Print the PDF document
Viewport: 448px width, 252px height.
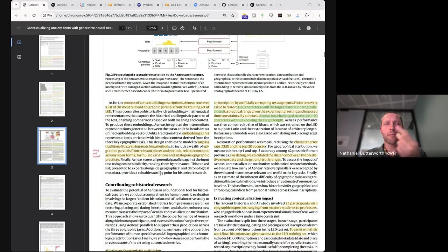(308, 28)
